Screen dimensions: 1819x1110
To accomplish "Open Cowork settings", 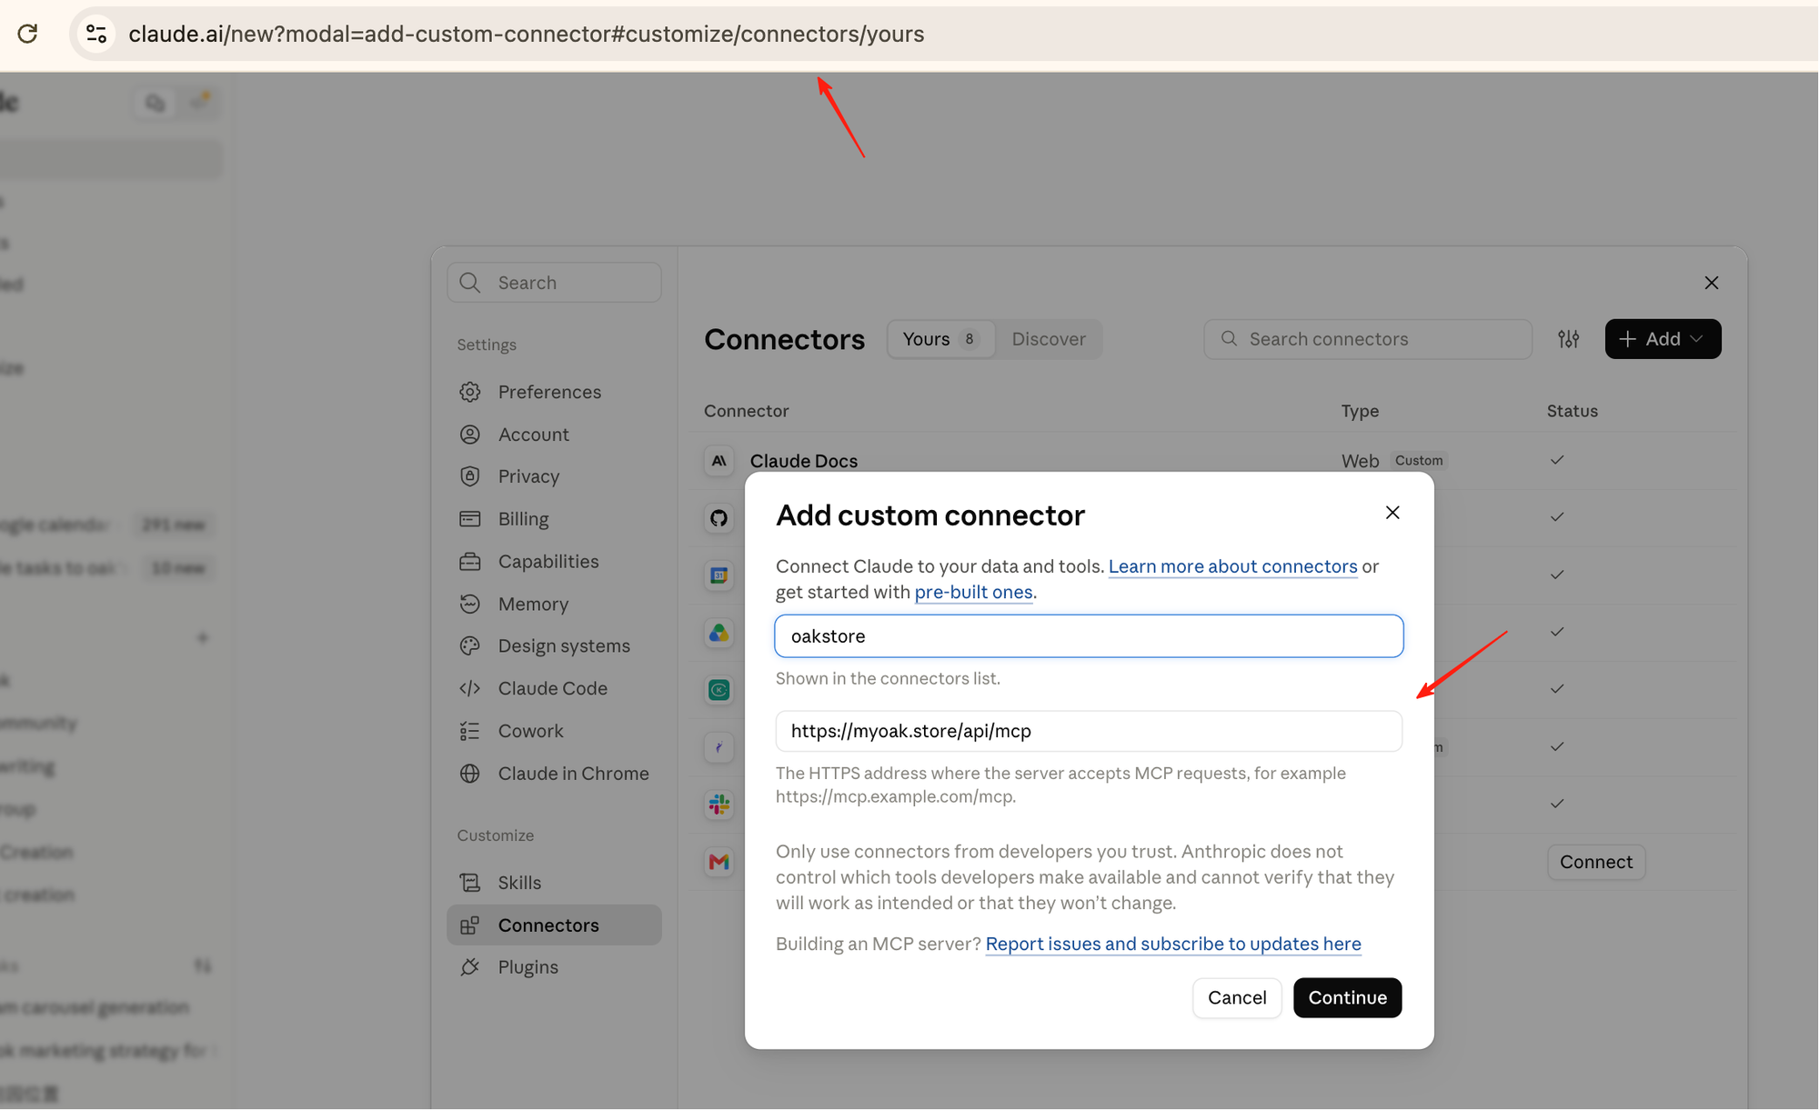I will tap(554, 731).
